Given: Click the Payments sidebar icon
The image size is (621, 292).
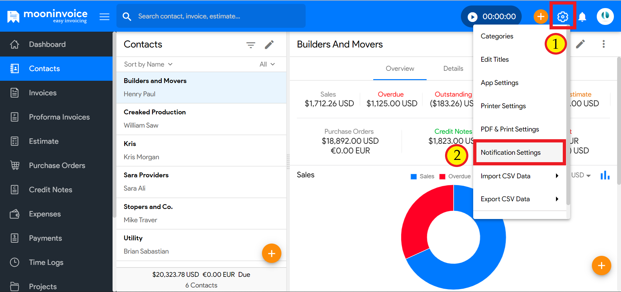Looking at the screenshot, I should pos(15,238).
